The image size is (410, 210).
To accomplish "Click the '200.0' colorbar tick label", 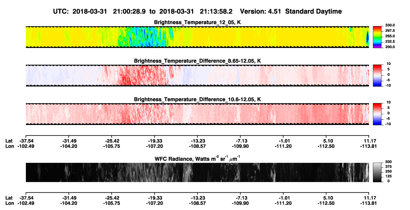I will tap(390, 47).
